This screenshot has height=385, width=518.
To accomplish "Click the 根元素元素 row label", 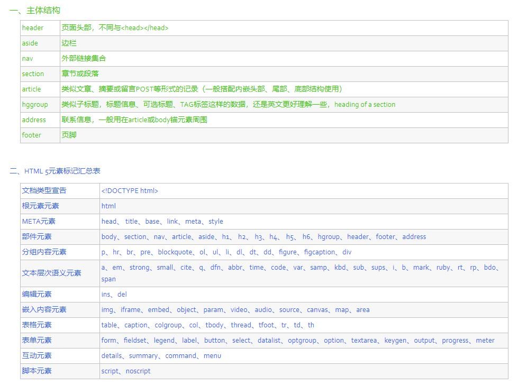I will (41, 206).
